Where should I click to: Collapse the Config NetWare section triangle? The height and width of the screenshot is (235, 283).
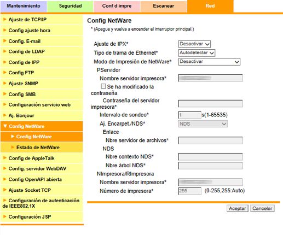(x=5, y=126)
